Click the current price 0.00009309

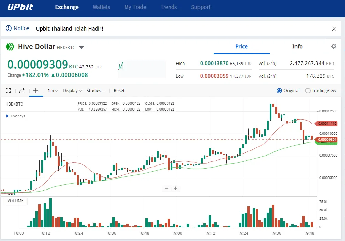(37, 65)
